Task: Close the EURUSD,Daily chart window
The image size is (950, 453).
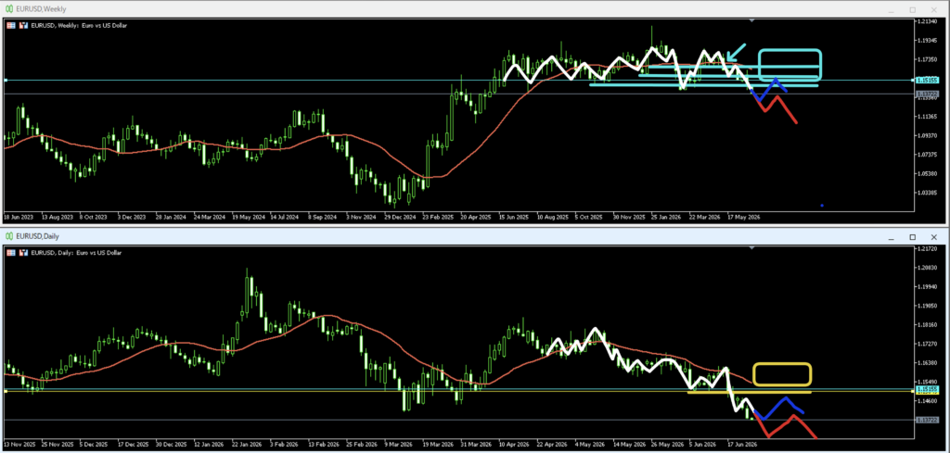Action: (935, 237)
